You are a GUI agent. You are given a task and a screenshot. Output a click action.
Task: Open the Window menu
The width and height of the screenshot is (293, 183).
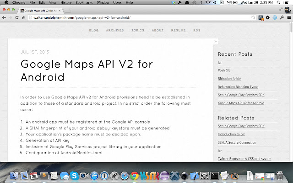click(103, 2)
